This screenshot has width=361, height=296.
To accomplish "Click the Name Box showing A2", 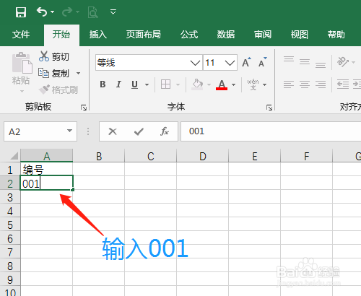I will (x=40, y=131).
